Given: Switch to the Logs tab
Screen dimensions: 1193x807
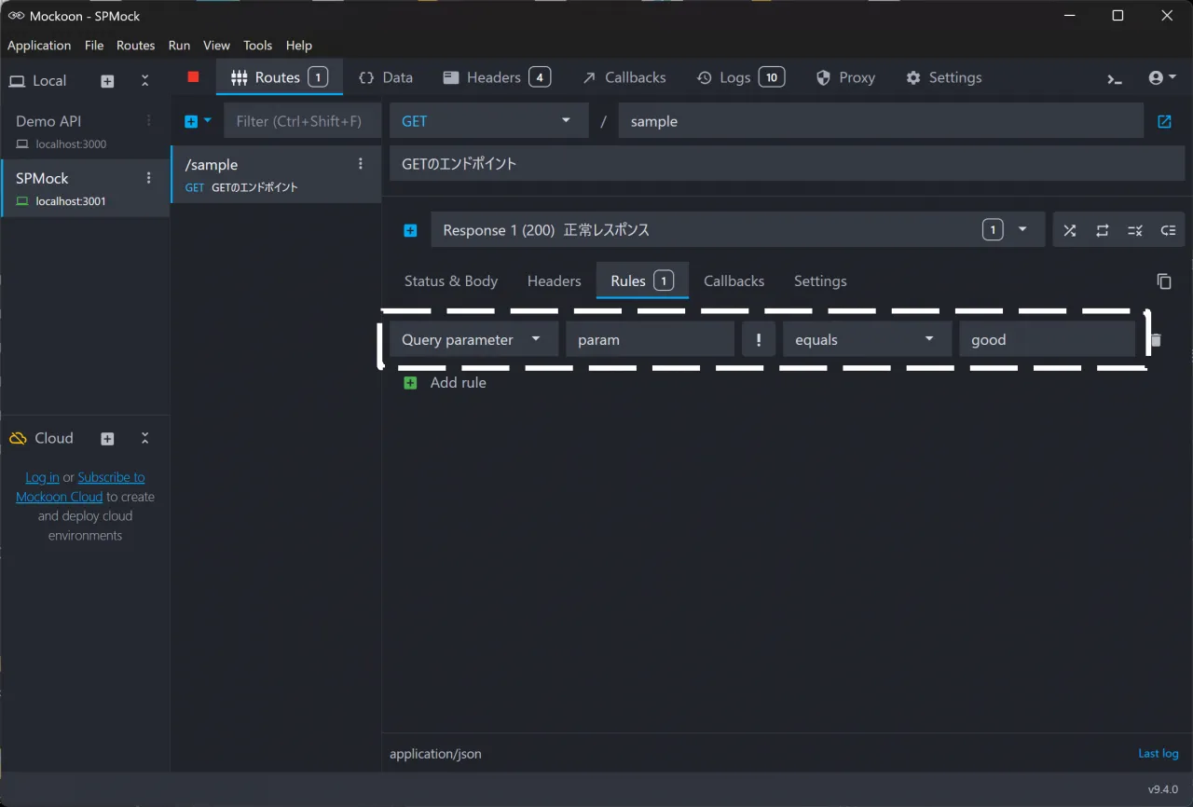Looking at the screenshot, I should [740, 77].
